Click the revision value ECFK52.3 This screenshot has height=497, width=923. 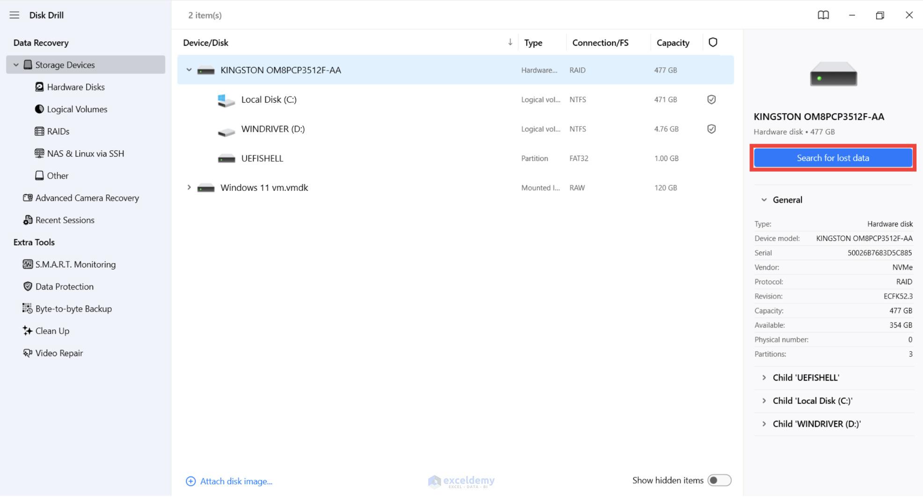pos(898,296)
